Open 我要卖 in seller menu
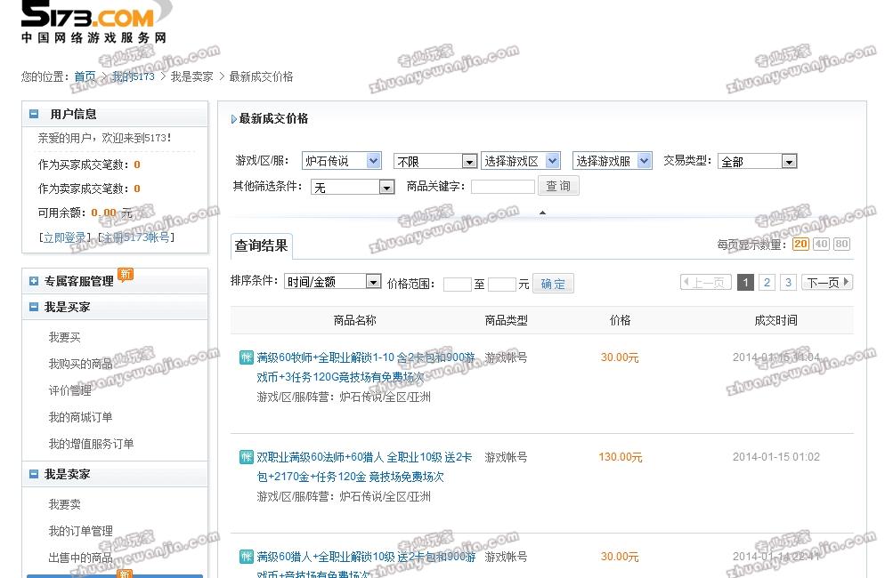Viewport: 885px width, 578px height. click(x=64, y=504)
